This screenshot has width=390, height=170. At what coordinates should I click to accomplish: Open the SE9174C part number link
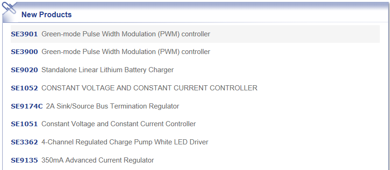click(27, 106)
